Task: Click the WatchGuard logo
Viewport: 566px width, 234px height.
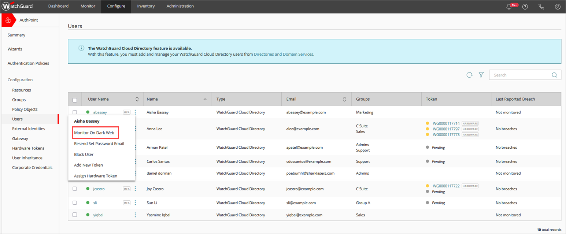Action: tap(18, 6)
